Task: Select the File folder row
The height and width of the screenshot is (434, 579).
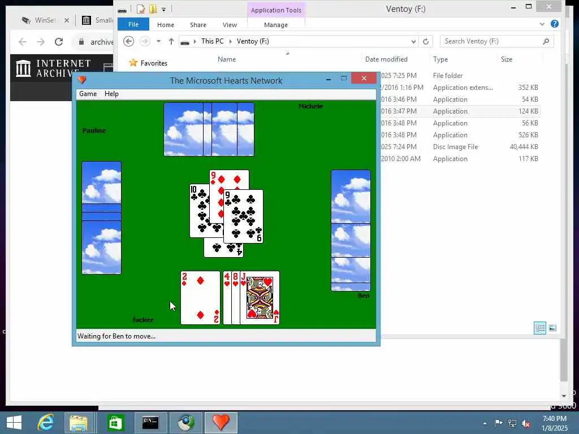Action: pyautogui.click(x=459, y=76)
